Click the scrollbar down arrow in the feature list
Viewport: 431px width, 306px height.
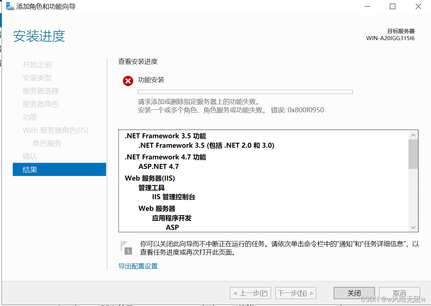[413, 227]
